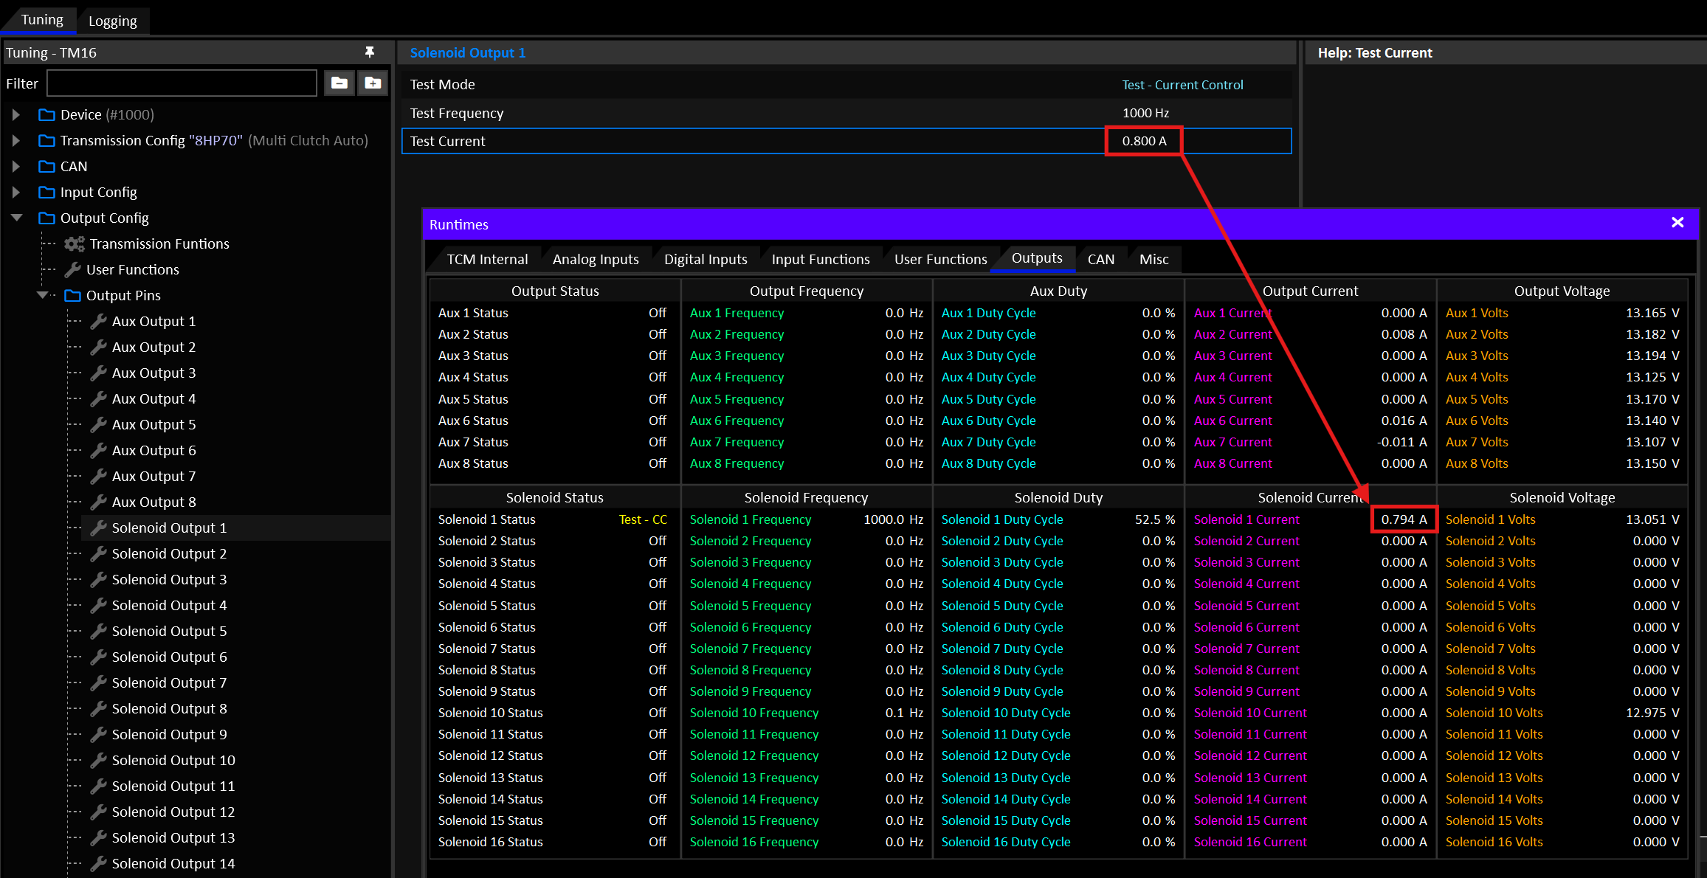
Task: Open the Digital Inputs runtimes tab
Action: coord(706,259)
